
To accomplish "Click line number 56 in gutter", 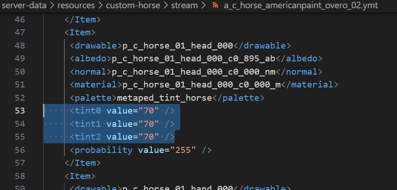I will [20, 150].
